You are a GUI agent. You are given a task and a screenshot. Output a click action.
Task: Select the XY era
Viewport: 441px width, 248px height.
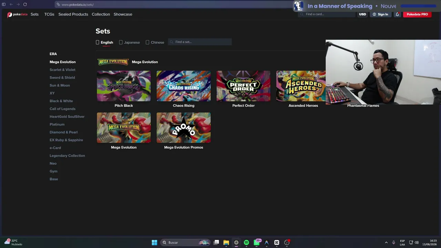(52, 93)
